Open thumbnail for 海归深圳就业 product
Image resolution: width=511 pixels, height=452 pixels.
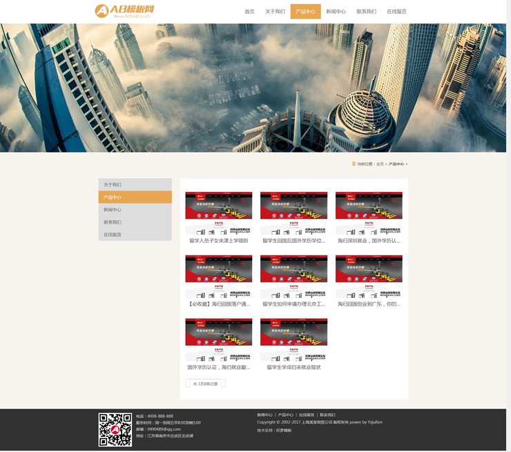tap(369, 213)
